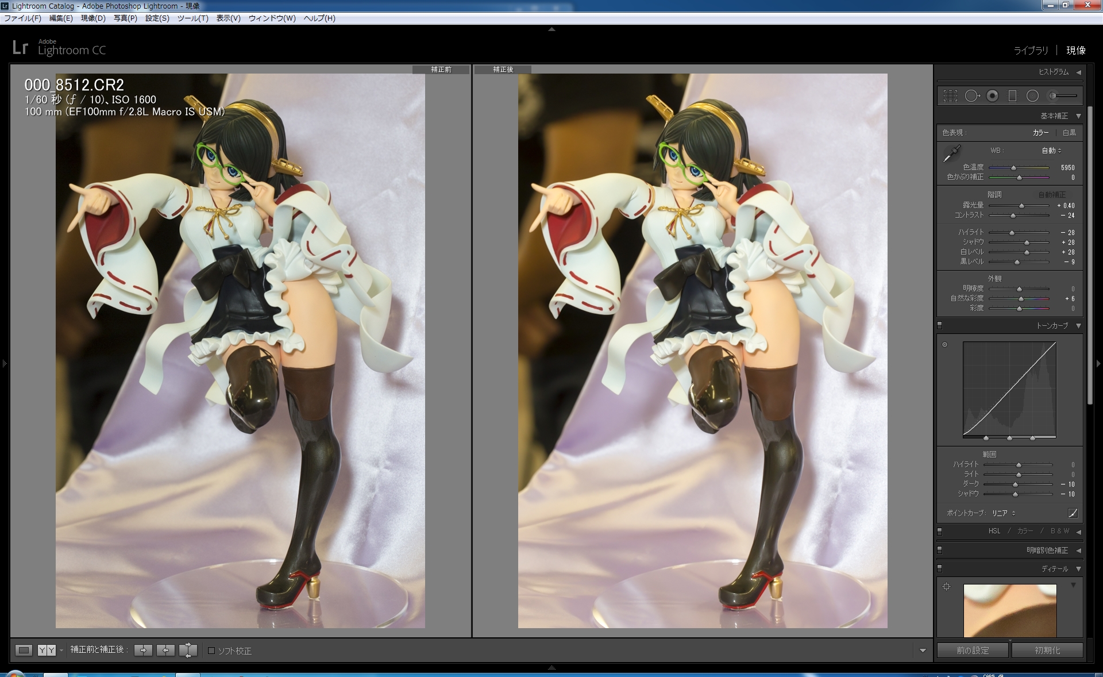Select the Red Eye Correction tool
The width and height of the screenshot is (1103, 677).
tap(992, 96)
